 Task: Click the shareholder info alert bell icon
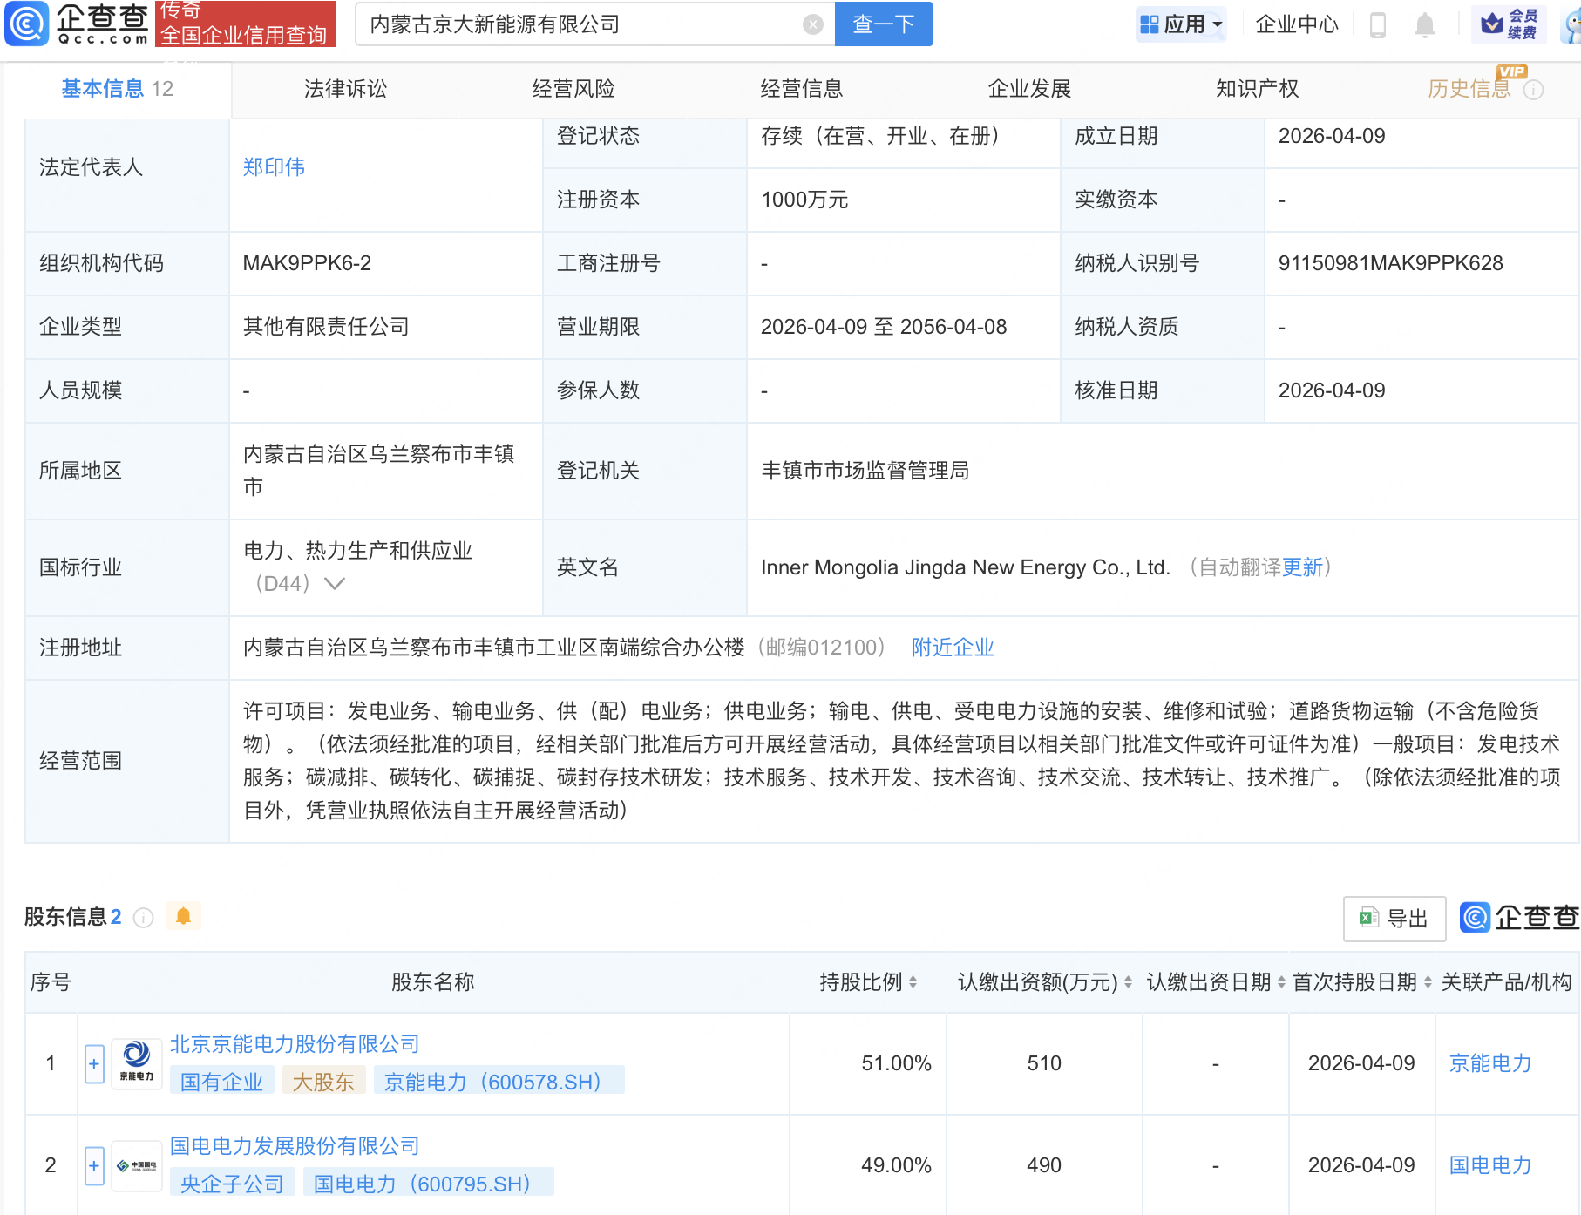tap(183, 916)
